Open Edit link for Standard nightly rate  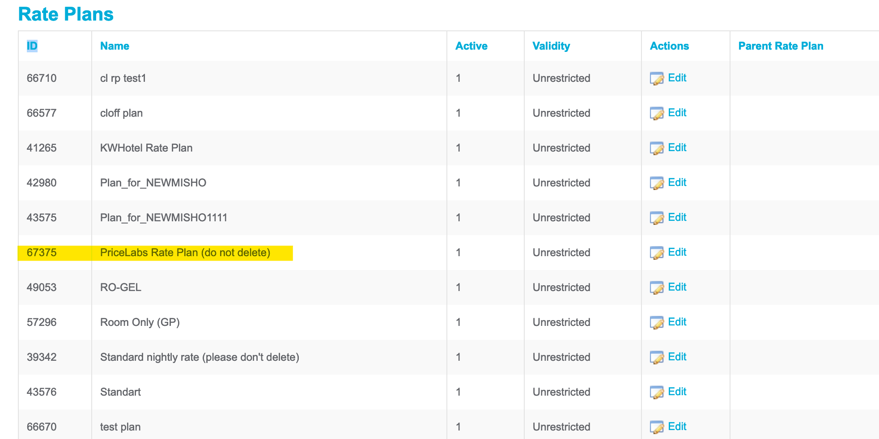click(677, 357)
